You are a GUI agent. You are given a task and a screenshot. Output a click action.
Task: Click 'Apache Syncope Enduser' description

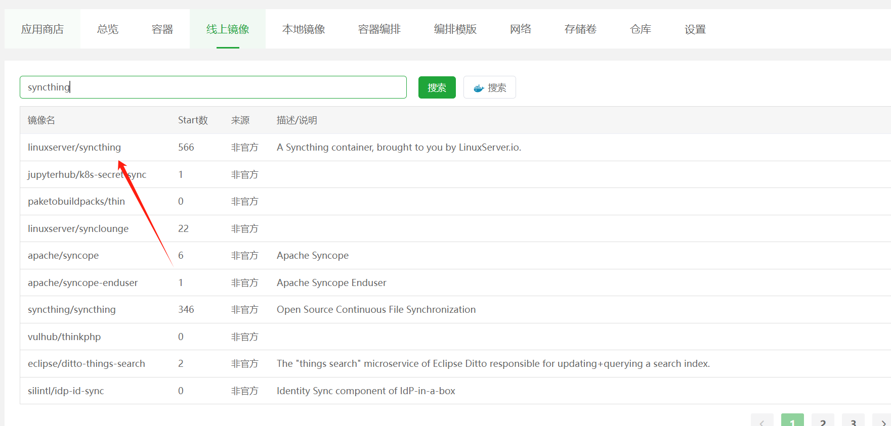coord(331,282)
